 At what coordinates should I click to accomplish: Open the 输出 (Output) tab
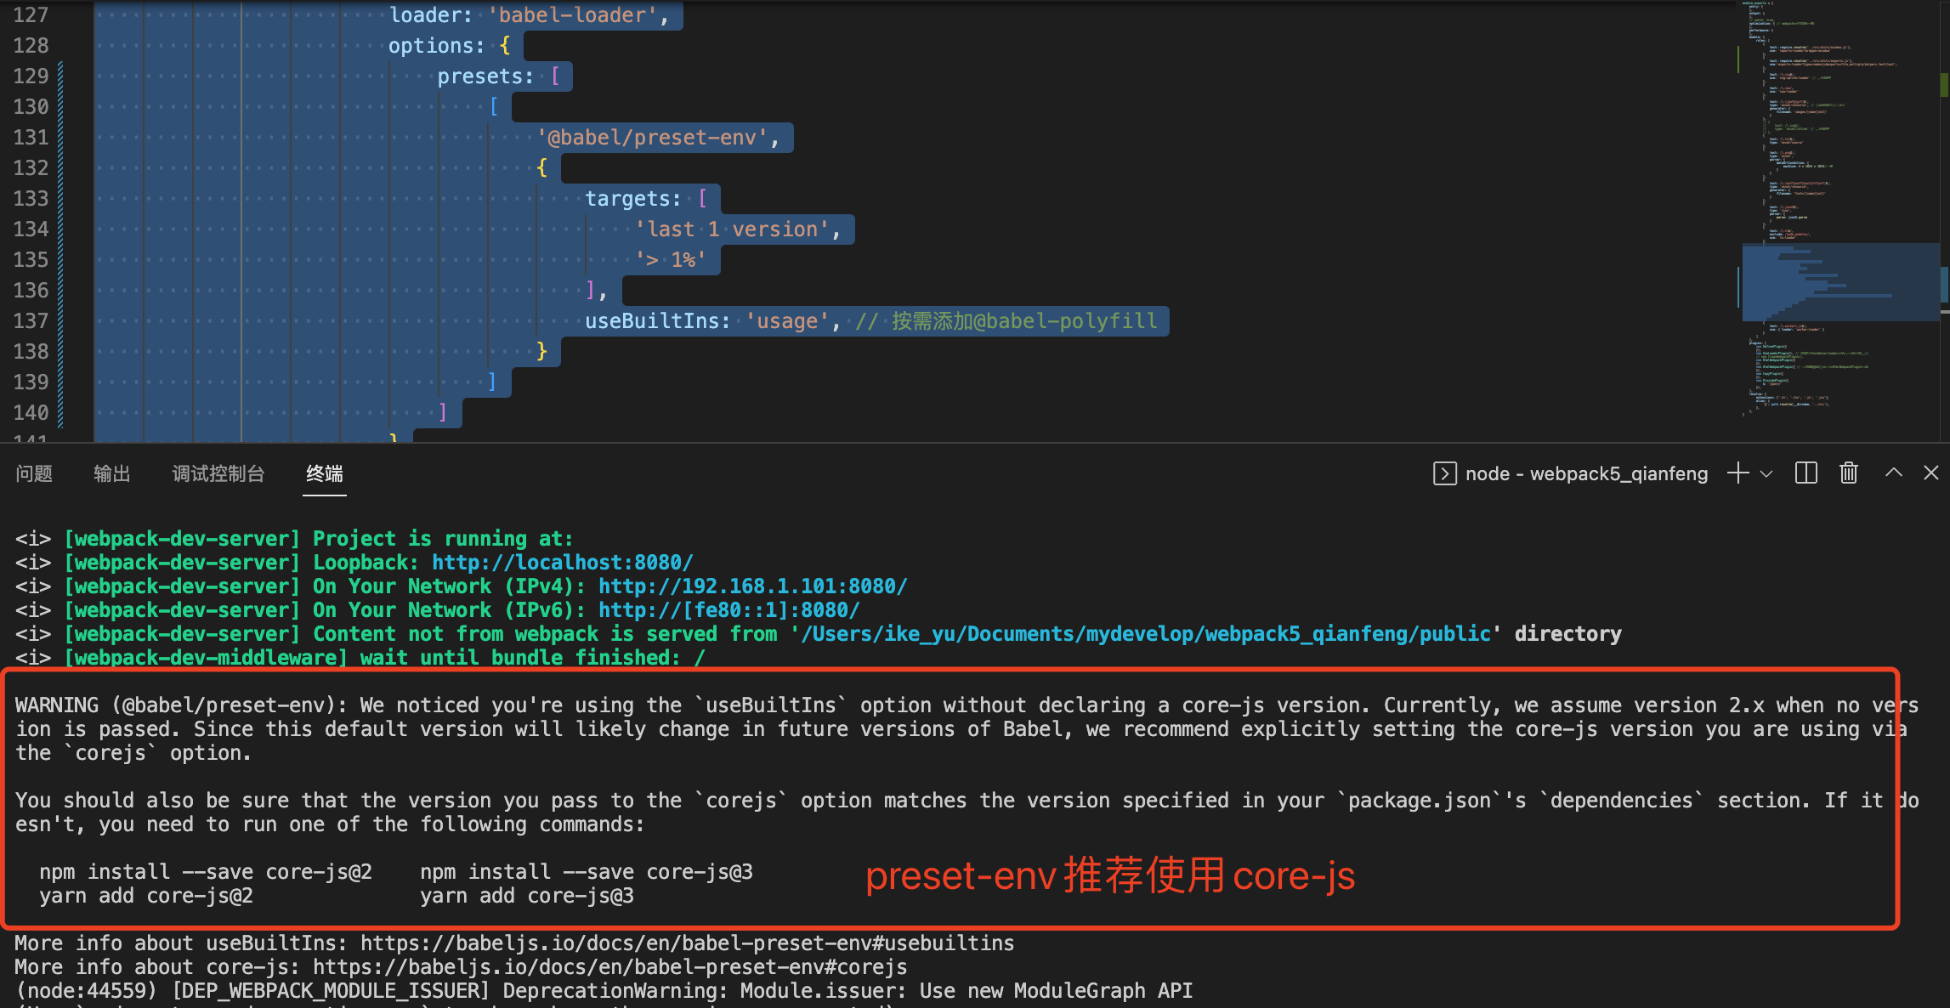(111, 473)
